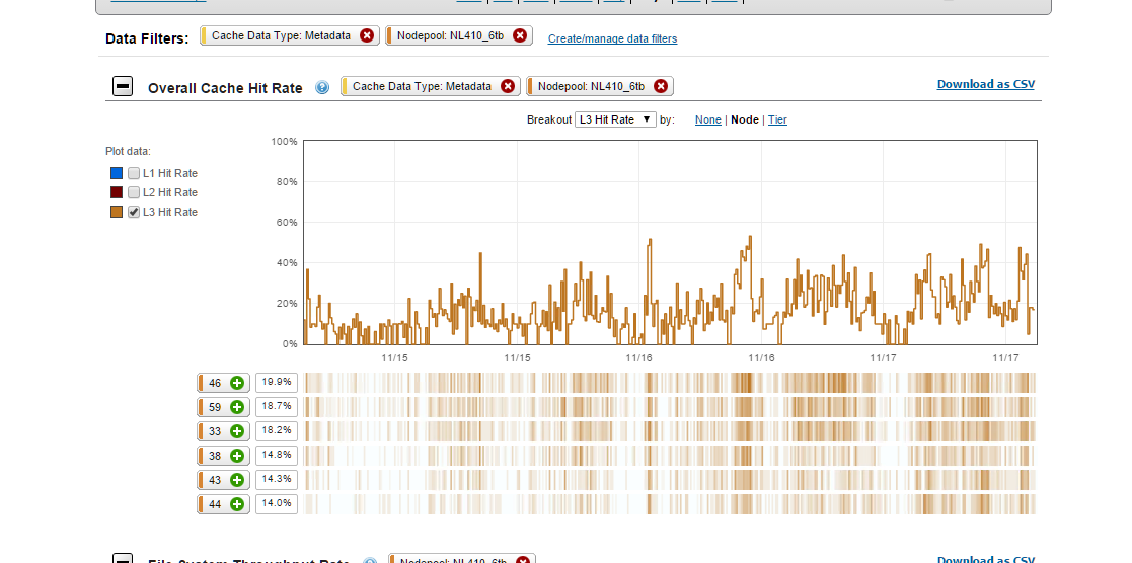Add filter for node 46

[x=237, y=383]
